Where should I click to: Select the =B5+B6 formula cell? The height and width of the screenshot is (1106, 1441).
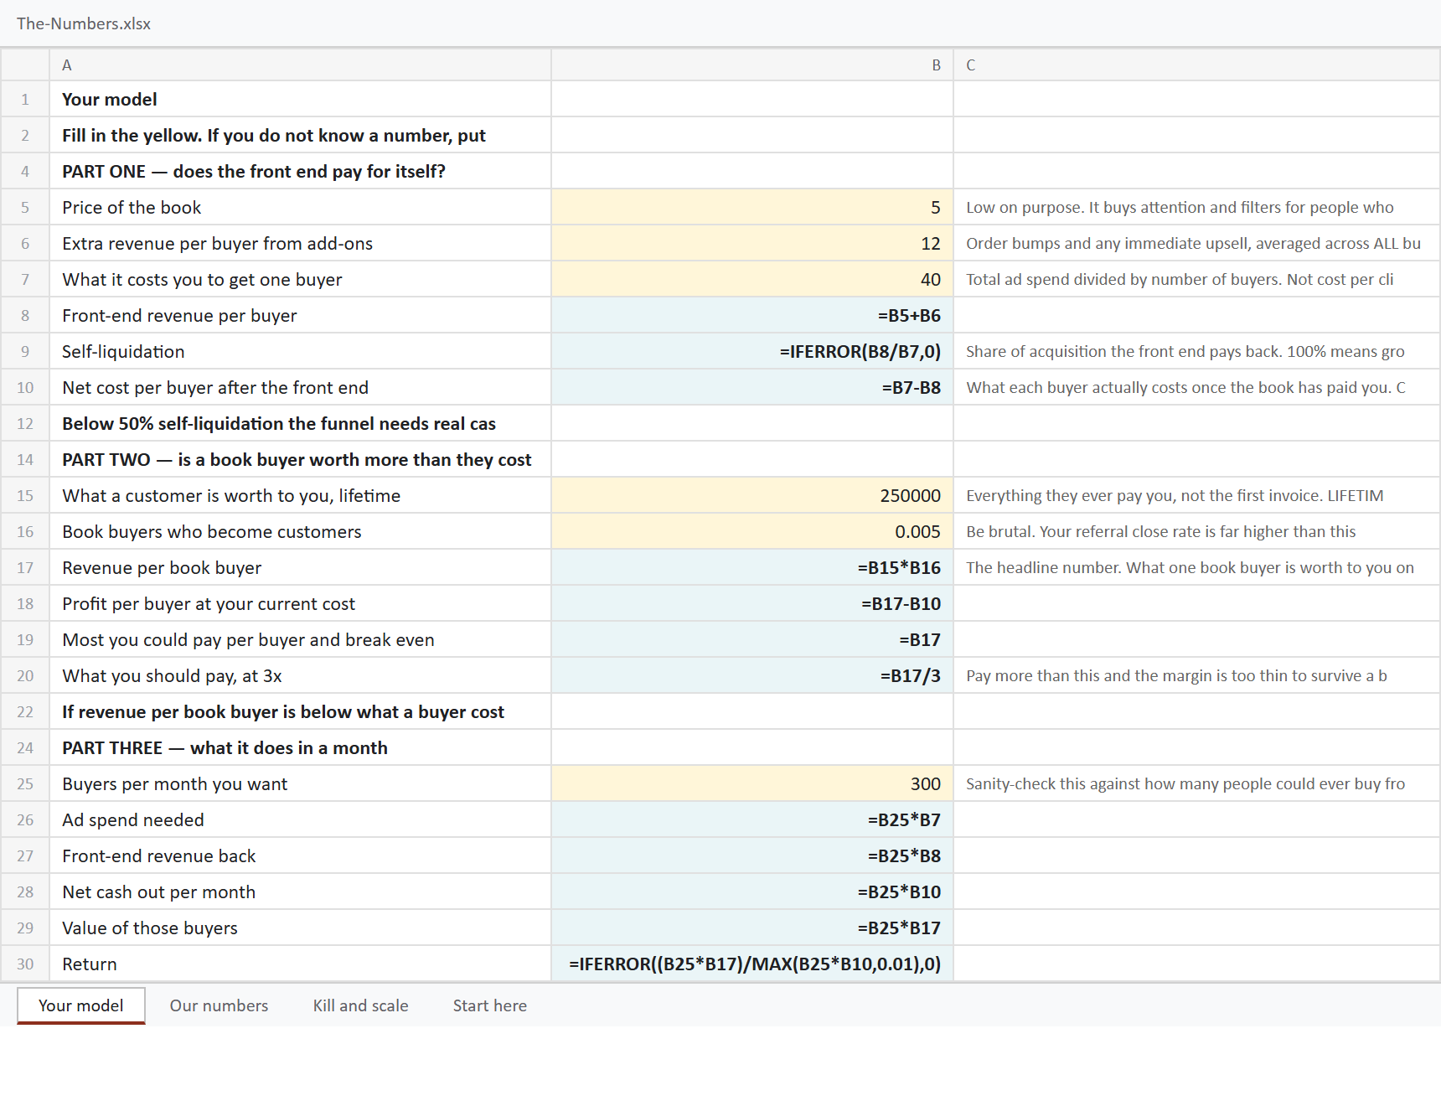coord(752,315)
